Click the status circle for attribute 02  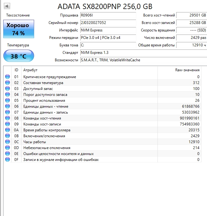coord(7,82)
